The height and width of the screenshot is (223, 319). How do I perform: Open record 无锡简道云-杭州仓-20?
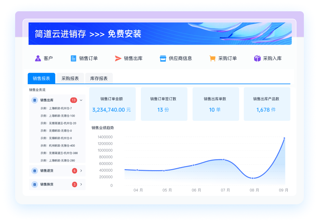coord(58,123)
